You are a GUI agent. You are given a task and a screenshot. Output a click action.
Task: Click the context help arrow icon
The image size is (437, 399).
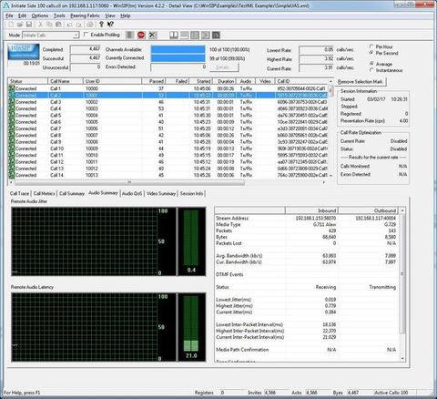click(x=110, y=25)
